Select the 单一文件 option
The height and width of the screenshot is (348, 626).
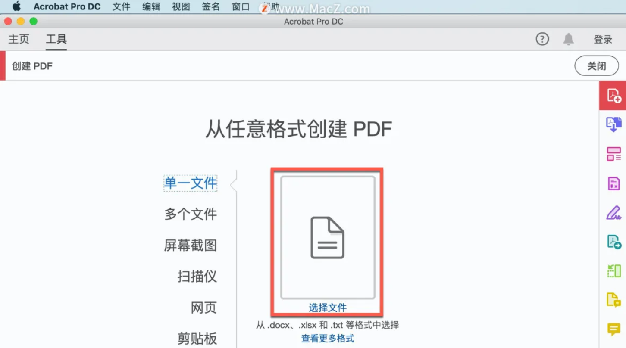point(191,183)
